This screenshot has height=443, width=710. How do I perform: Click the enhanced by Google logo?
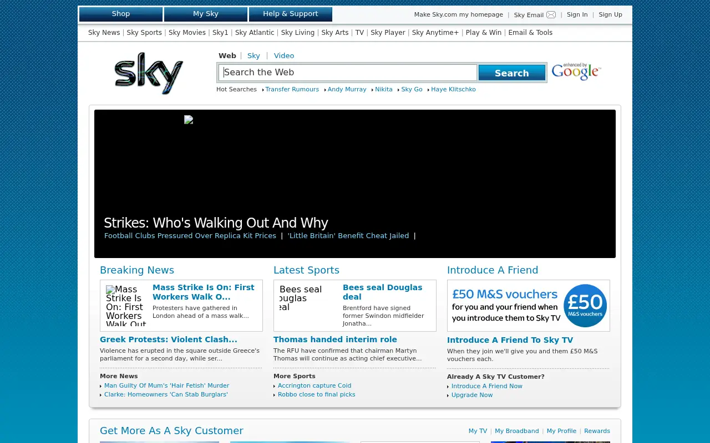coord(576,72)
